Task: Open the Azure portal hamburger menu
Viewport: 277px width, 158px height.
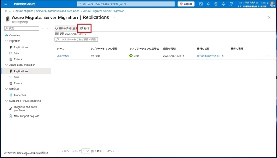Action: (x=6, y=4)
